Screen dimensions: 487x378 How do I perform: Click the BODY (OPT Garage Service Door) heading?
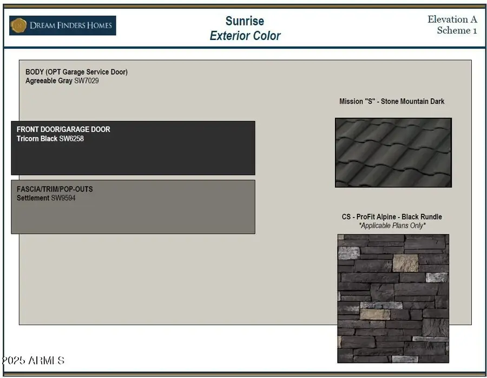click(76, 72)
